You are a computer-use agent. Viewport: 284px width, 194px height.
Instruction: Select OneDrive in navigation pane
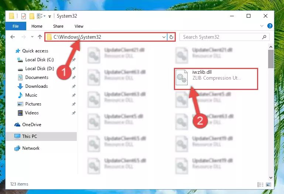click(x=31, y=125)
